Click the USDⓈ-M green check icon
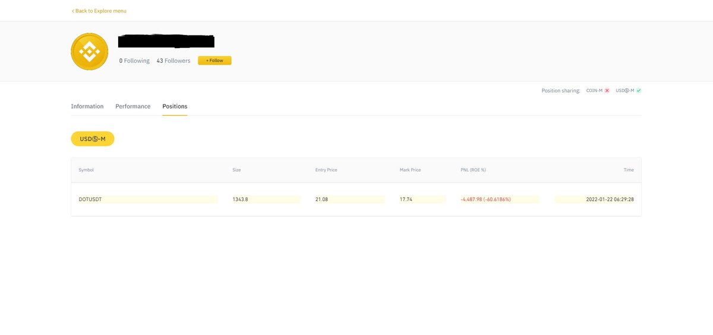Viewport: 713px width, 335px height. [639, 91]
